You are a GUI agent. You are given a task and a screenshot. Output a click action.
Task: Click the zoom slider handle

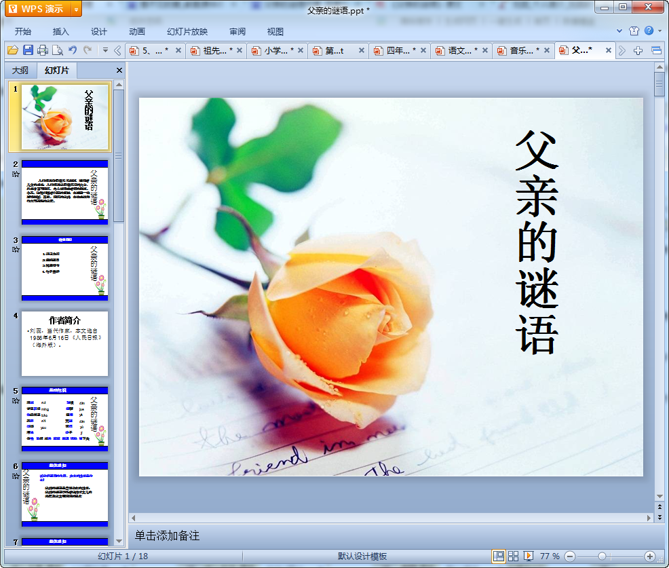tap(602, 556)
